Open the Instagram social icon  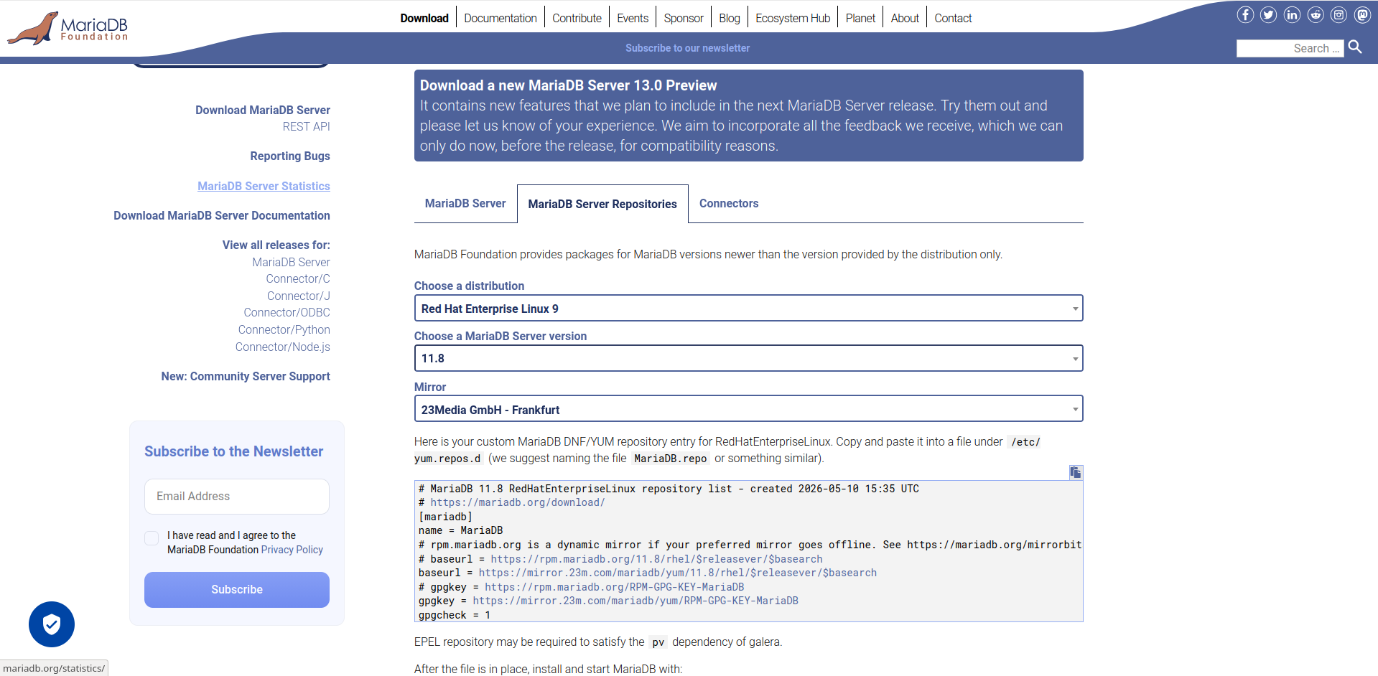(1339, 14)
